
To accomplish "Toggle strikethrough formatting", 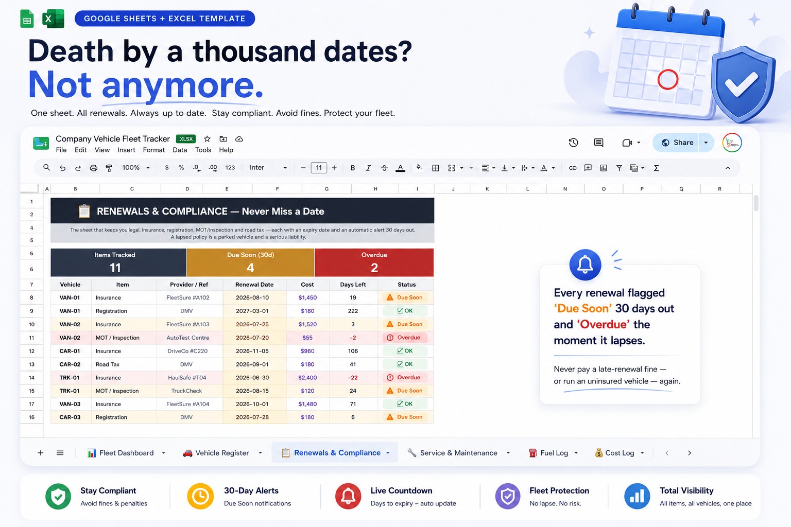I will click(384, 168).
